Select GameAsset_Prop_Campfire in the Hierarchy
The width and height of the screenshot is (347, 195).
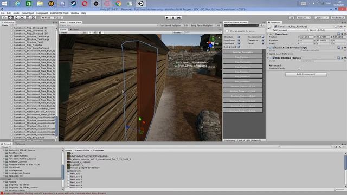coord(28,45)
